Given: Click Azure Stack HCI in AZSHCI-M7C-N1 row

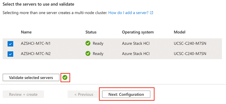Looking at the screenshot, I should (136, 43).
